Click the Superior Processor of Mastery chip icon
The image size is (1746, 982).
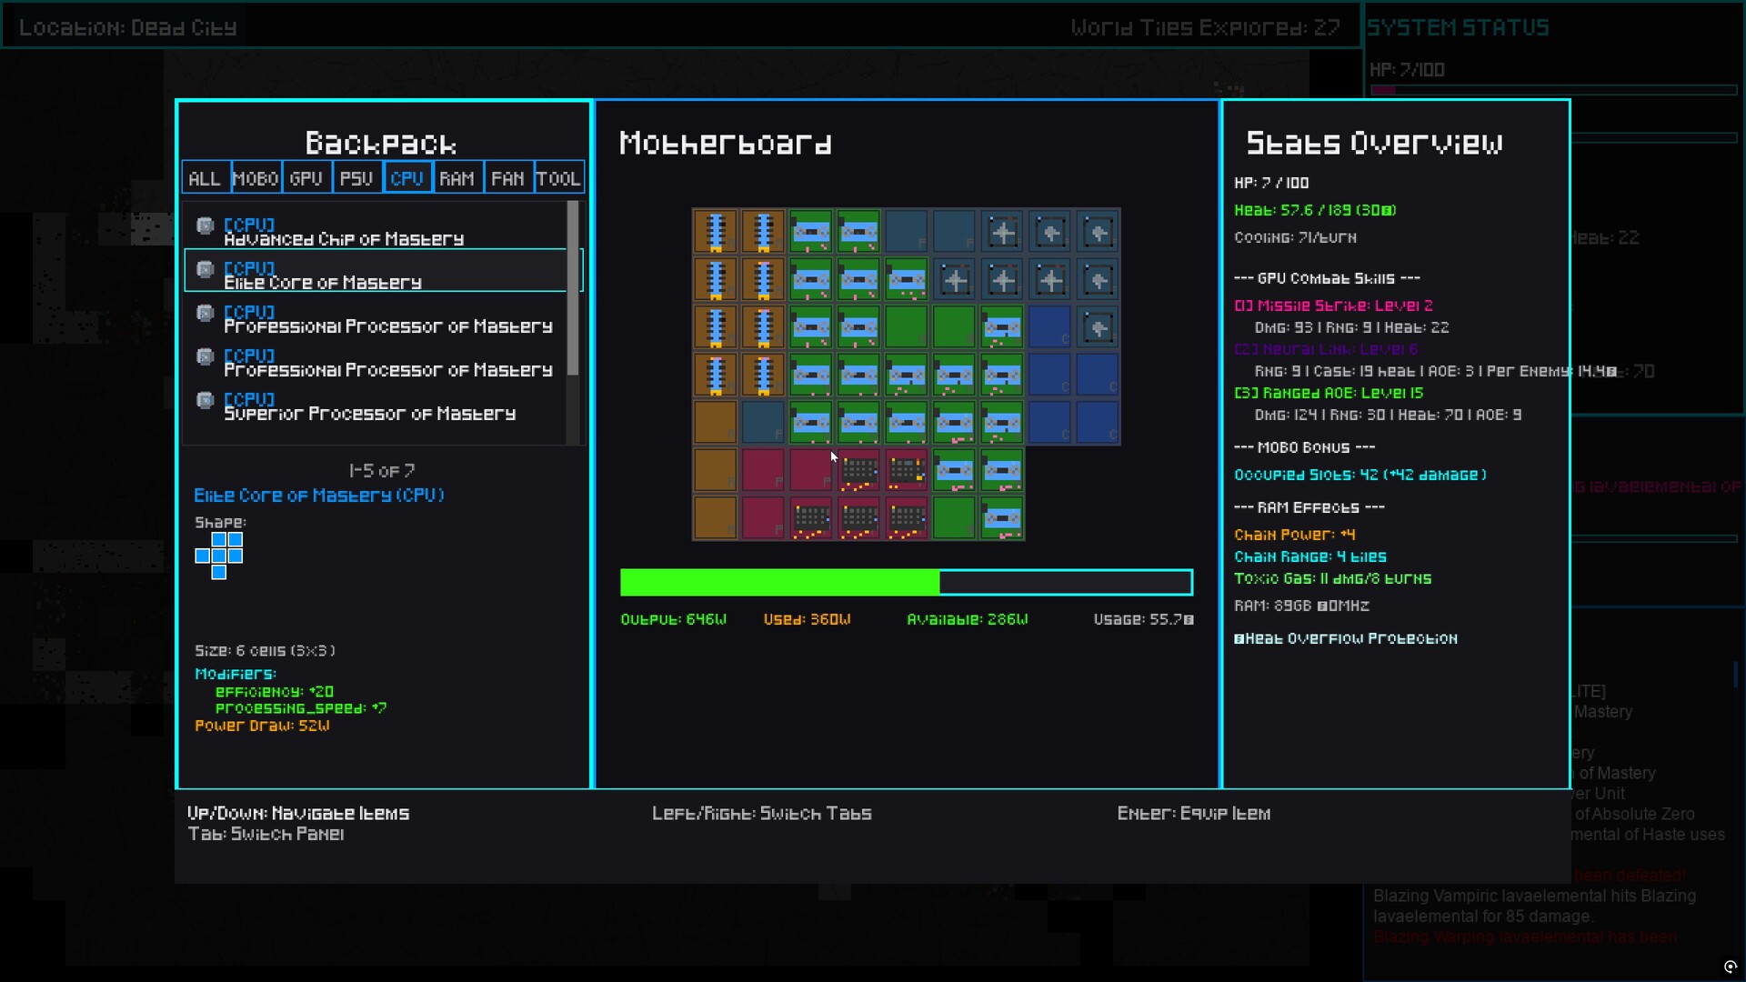pyautogui.click(x=206, y=402)
